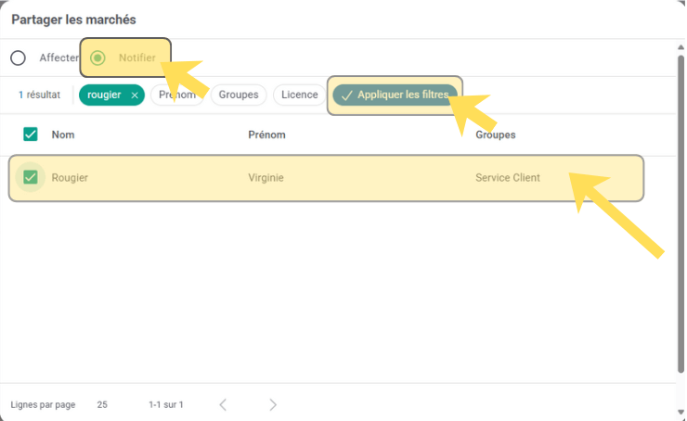This screenshot has height=421, width=687.
Task: Select the Affecter radio option
Action: pos(19,57)
